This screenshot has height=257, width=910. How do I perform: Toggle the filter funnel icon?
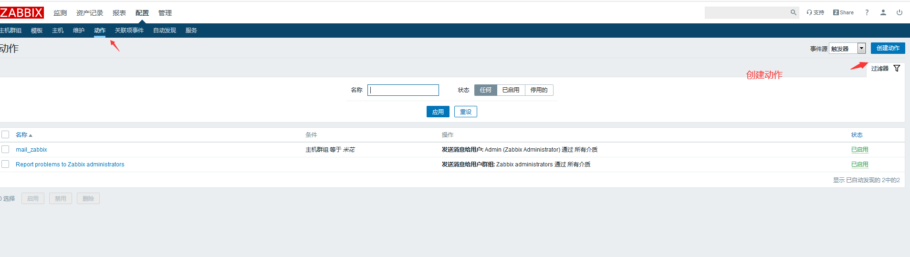897,69
